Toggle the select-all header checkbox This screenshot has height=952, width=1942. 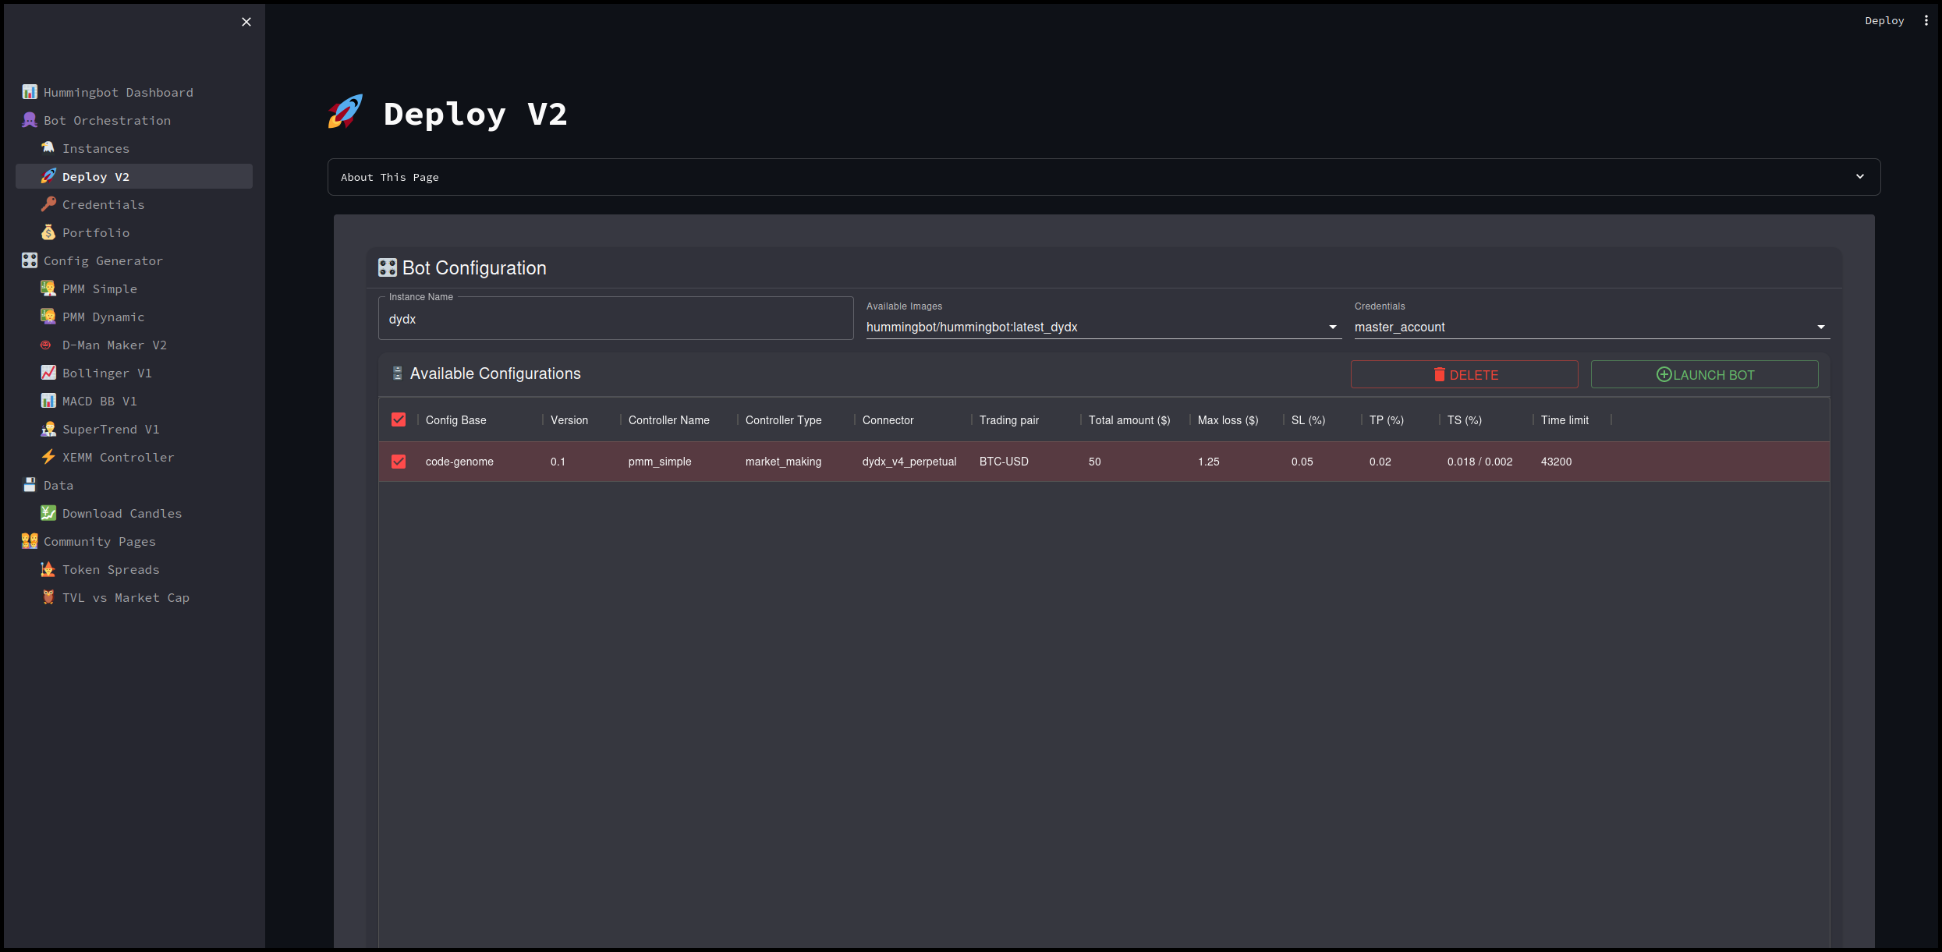(x=399, y=420)
